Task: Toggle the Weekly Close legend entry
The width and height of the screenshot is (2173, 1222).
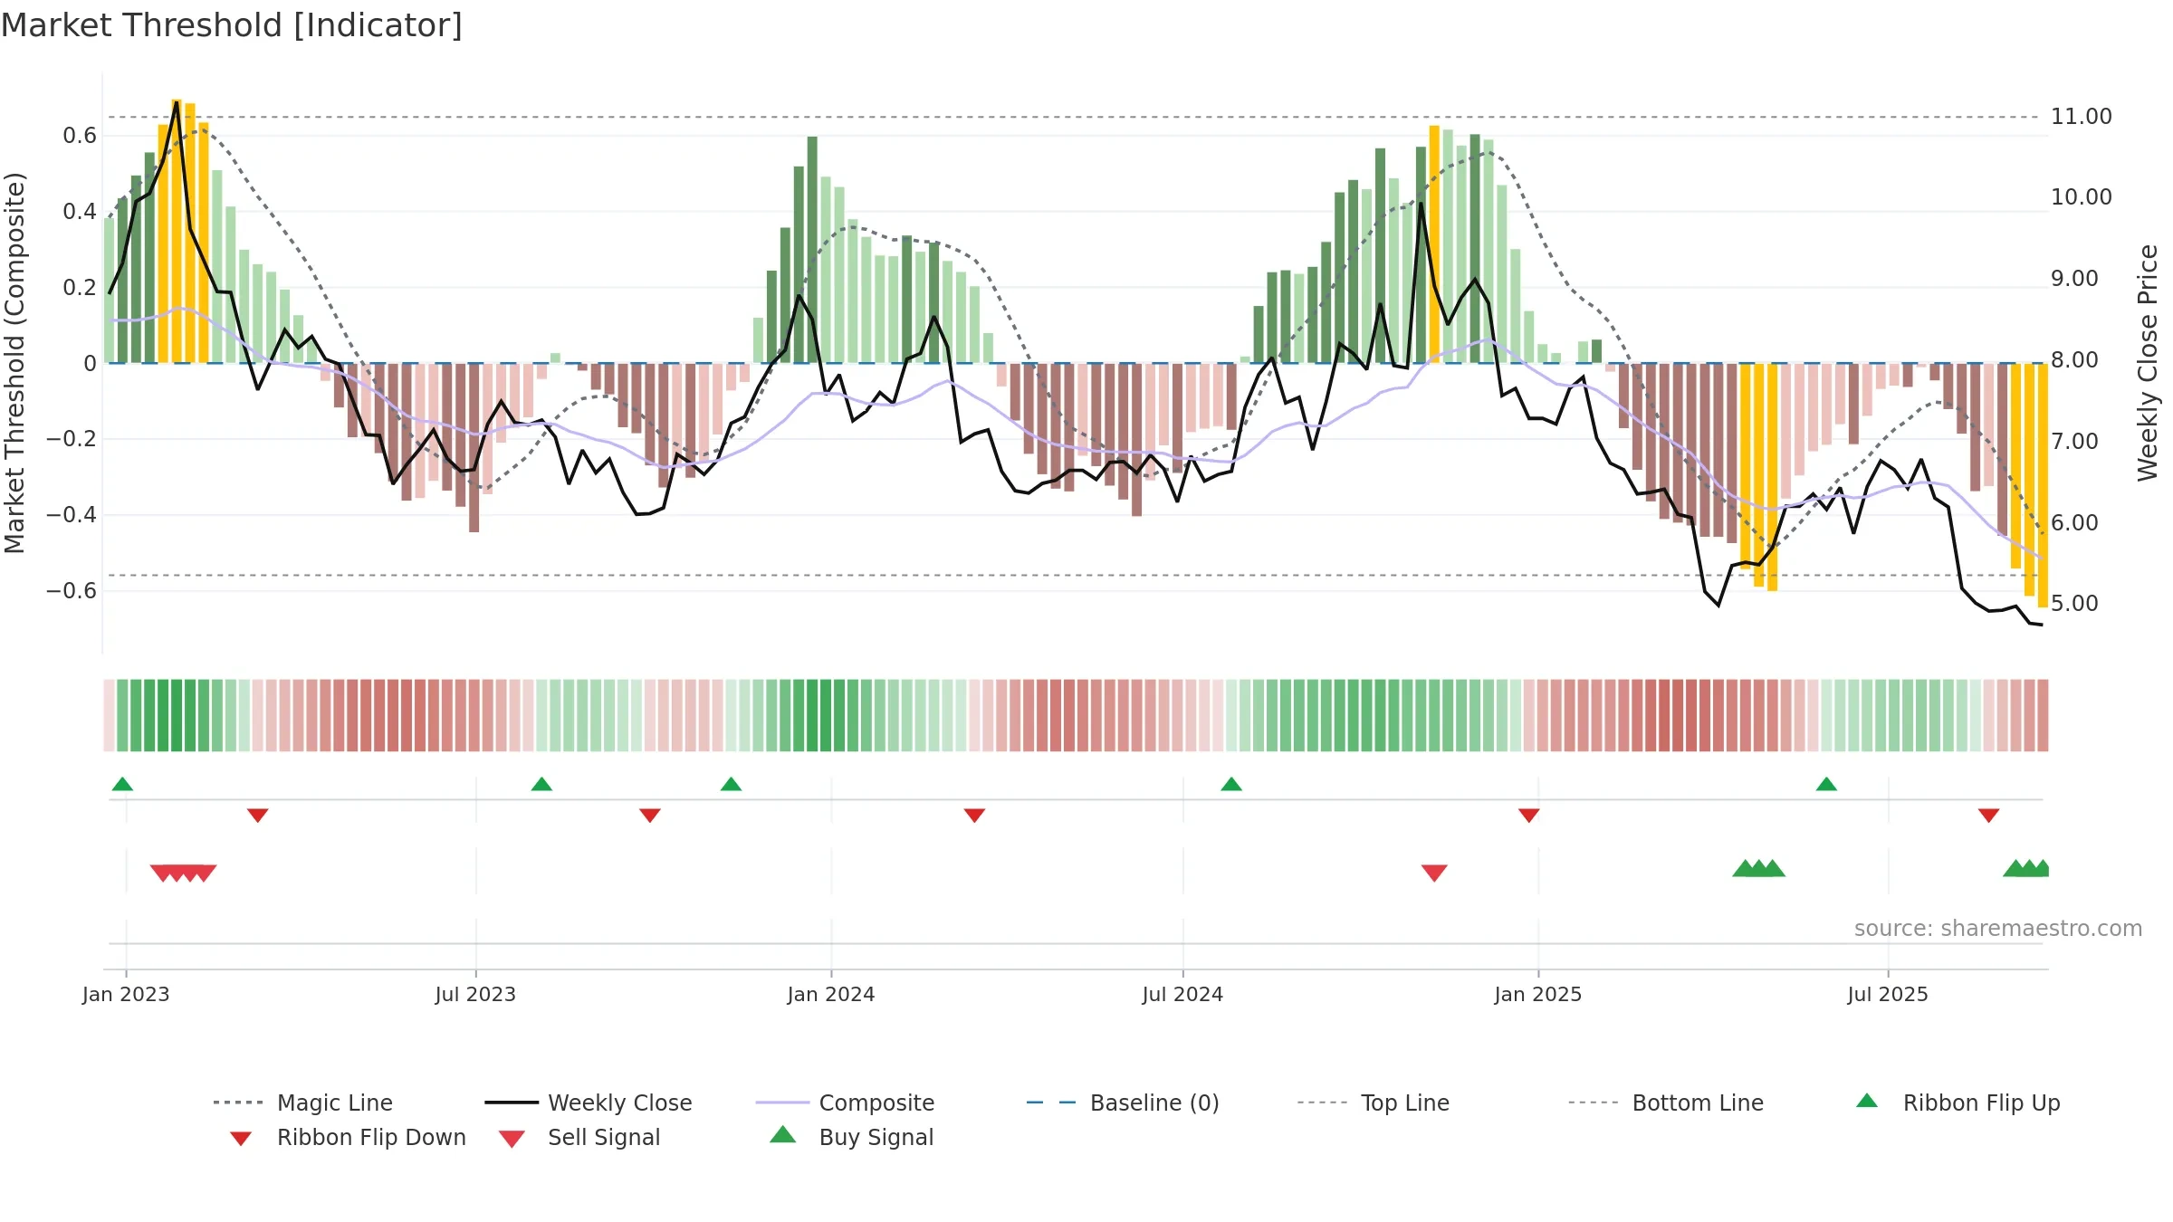Action: (x=589, y=1103)
